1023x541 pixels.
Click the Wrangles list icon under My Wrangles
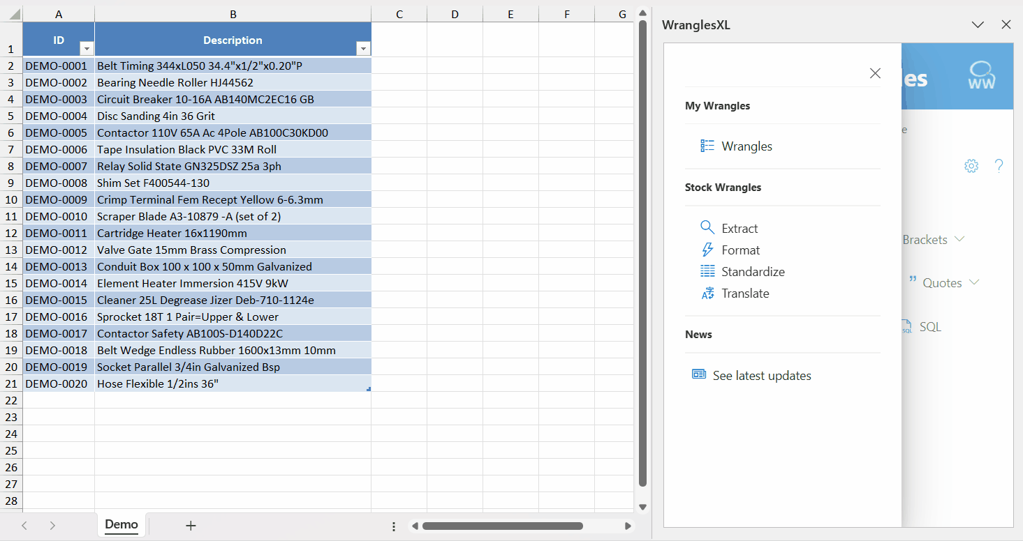pos(707,146)
